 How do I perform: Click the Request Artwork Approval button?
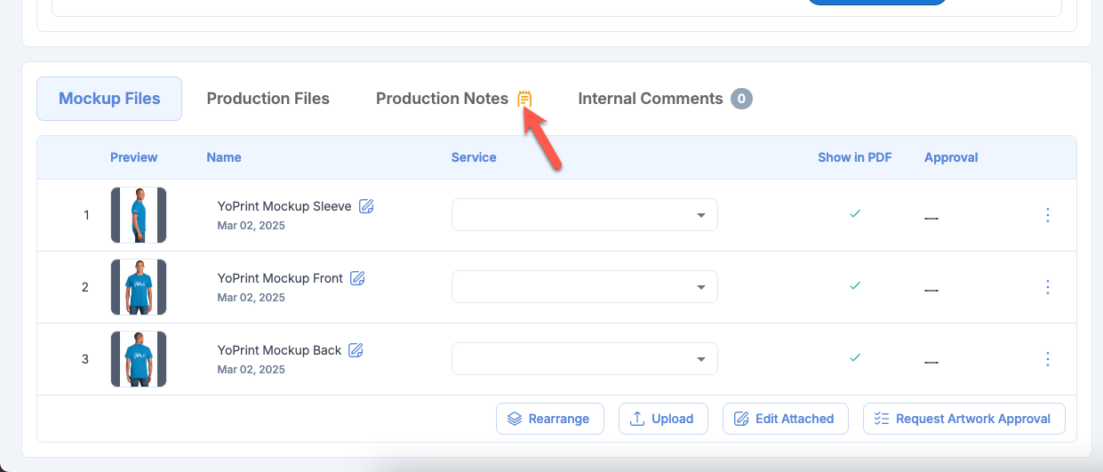click(x=963, y=419)
